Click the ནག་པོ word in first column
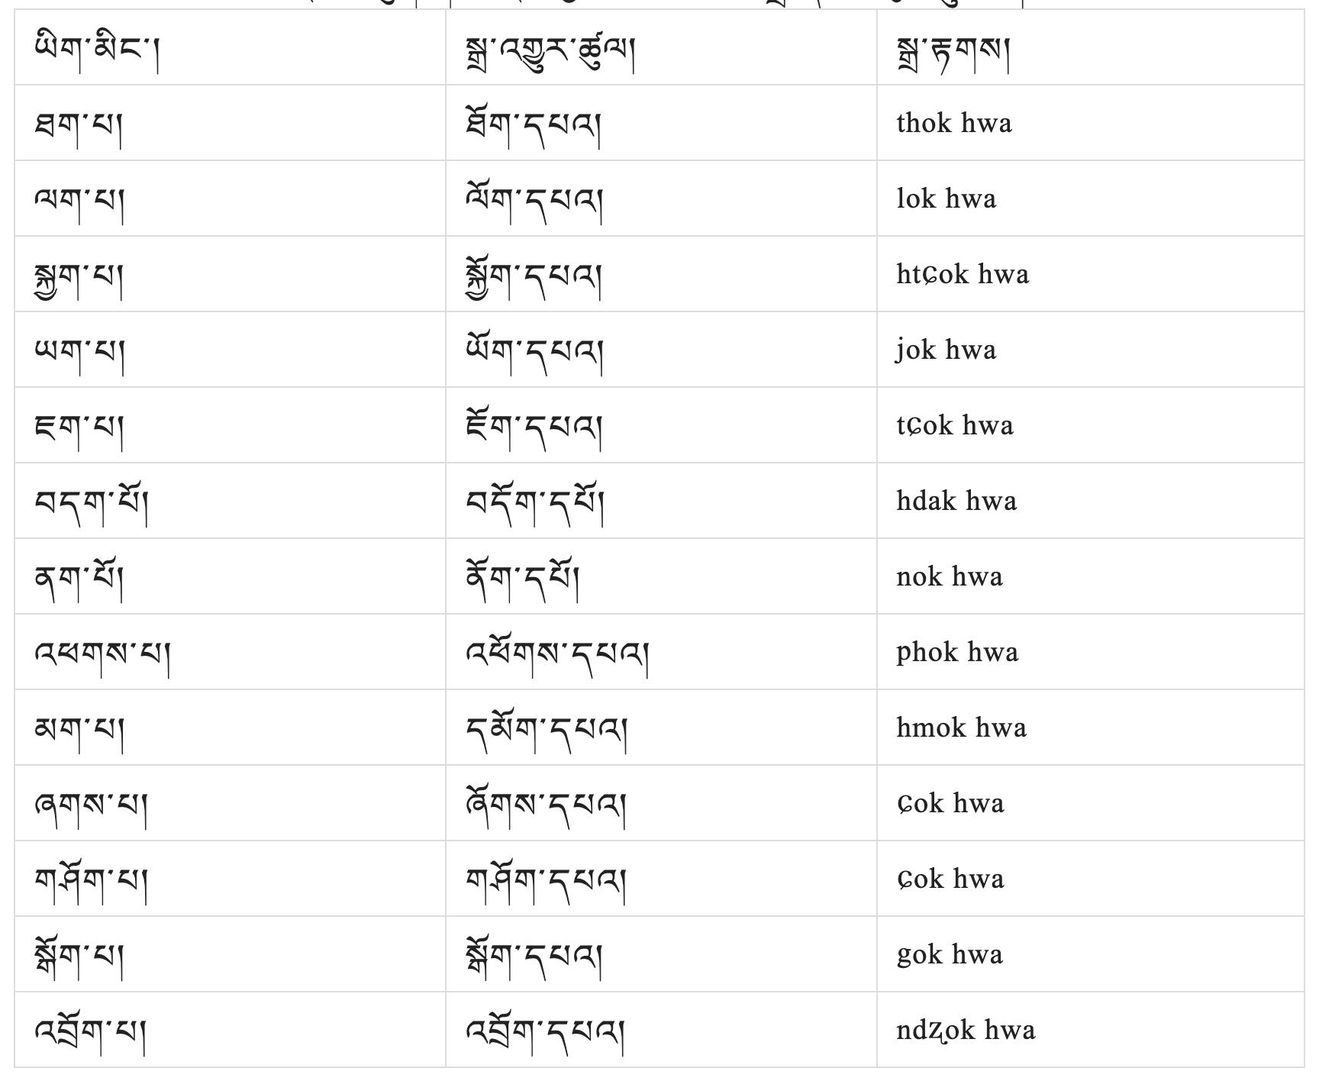The width and height of the screenshot is (1319, 1081). click(79, 578)
